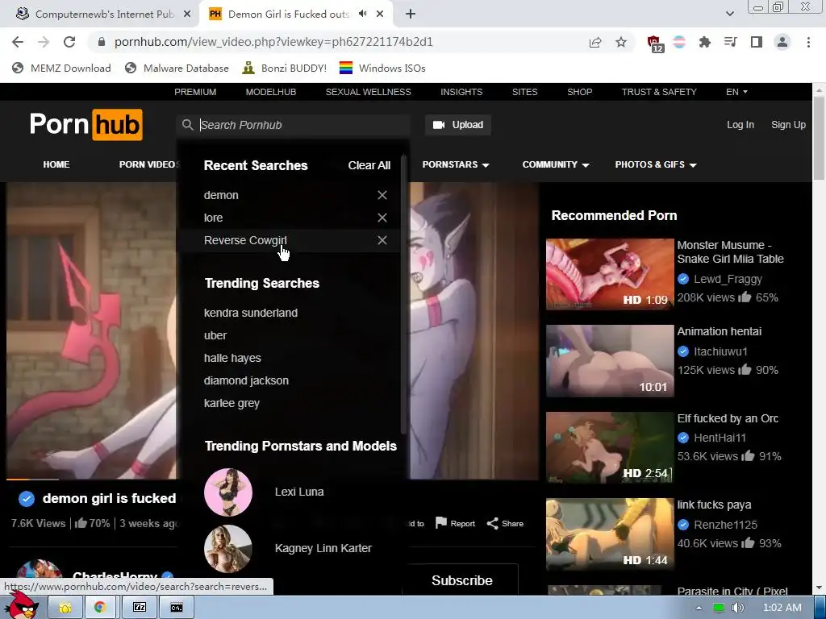The width and height of the screenshot is (826, 619).
Task: Open the SITES top menu link
Action: click(524, 92)
